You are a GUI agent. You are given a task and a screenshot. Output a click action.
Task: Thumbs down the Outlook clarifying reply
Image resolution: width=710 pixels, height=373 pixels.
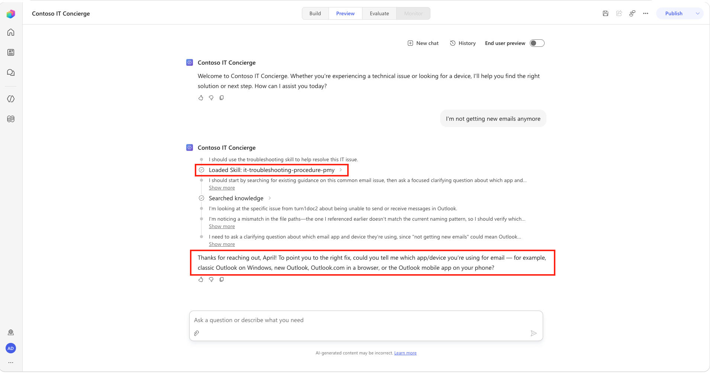[211, 279]
